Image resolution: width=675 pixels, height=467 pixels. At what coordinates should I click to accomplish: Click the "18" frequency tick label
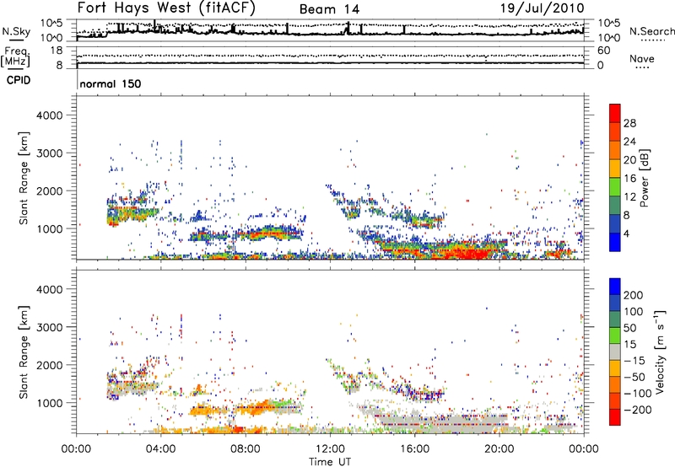point(57,51)
